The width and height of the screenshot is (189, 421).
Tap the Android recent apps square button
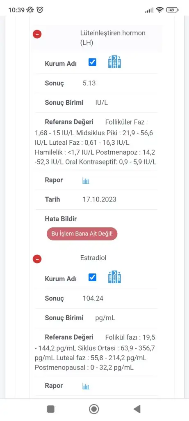coord(50,409)
